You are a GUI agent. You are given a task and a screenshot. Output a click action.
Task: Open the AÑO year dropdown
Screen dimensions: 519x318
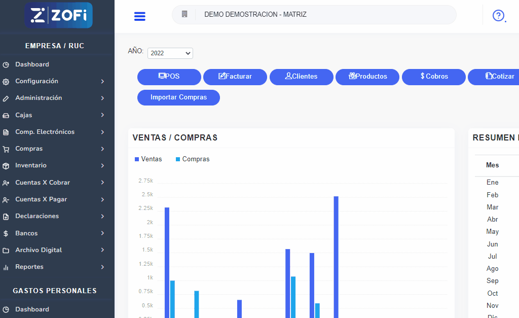tap(170, 53)
